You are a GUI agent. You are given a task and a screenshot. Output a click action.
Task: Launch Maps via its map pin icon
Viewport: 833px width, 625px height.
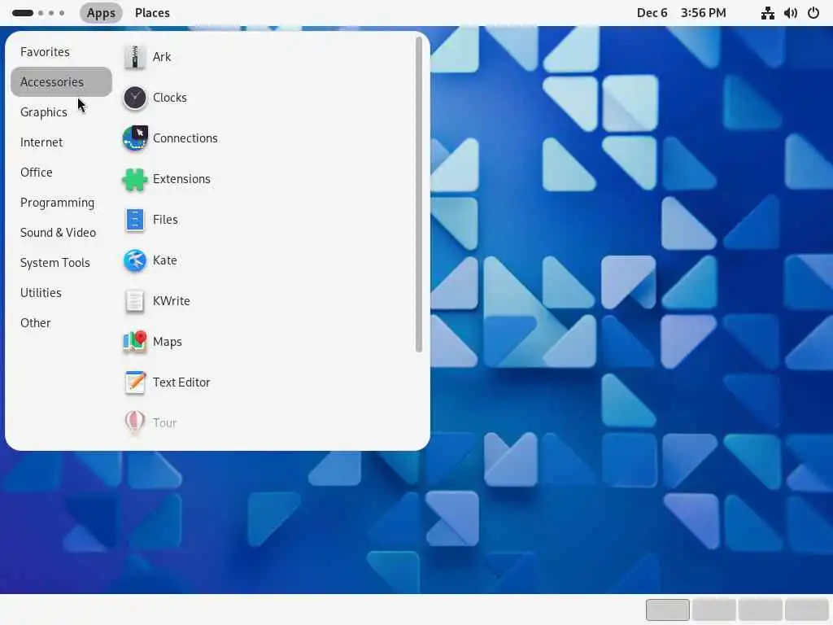[135, 342]
